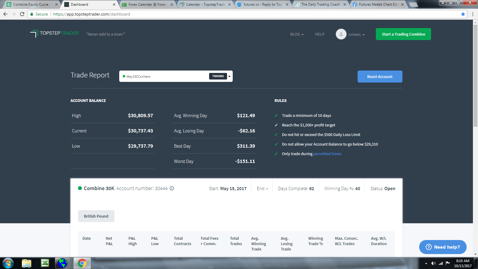Switch to futures io Reply tab

pyautogui.click(x=262, y=4)
